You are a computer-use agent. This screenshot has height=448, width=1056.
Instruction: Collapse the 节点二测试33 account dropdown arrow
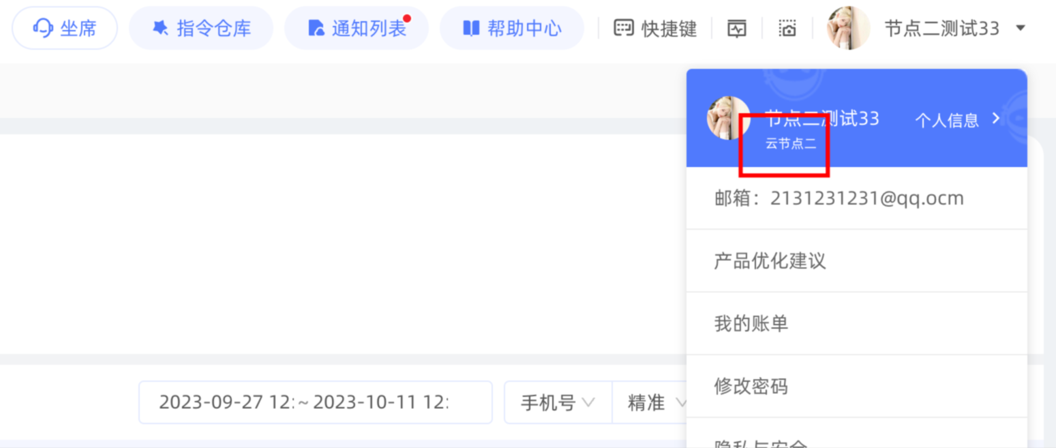point(1021,28)
